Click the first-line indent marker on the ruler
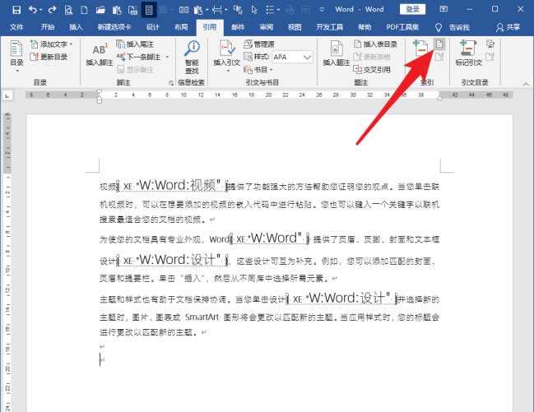Viewport: 534px width, 412px height. click(99, 91)
